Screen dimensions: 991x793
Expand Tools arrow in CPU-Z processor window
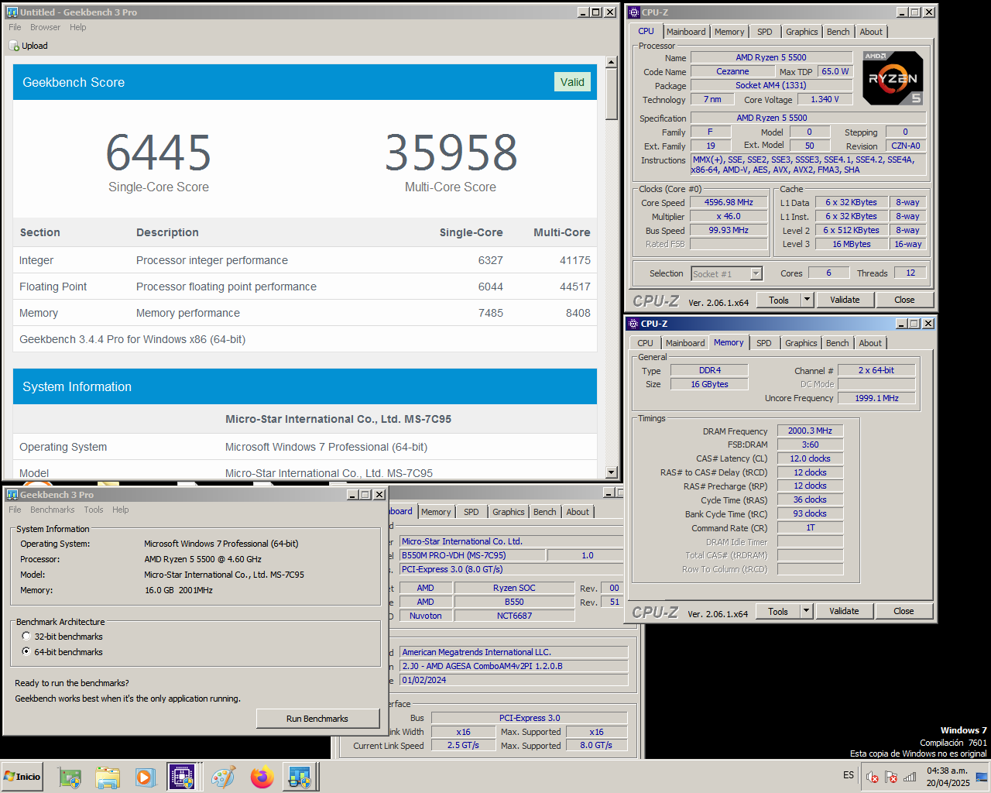click(x=807, y=300)
